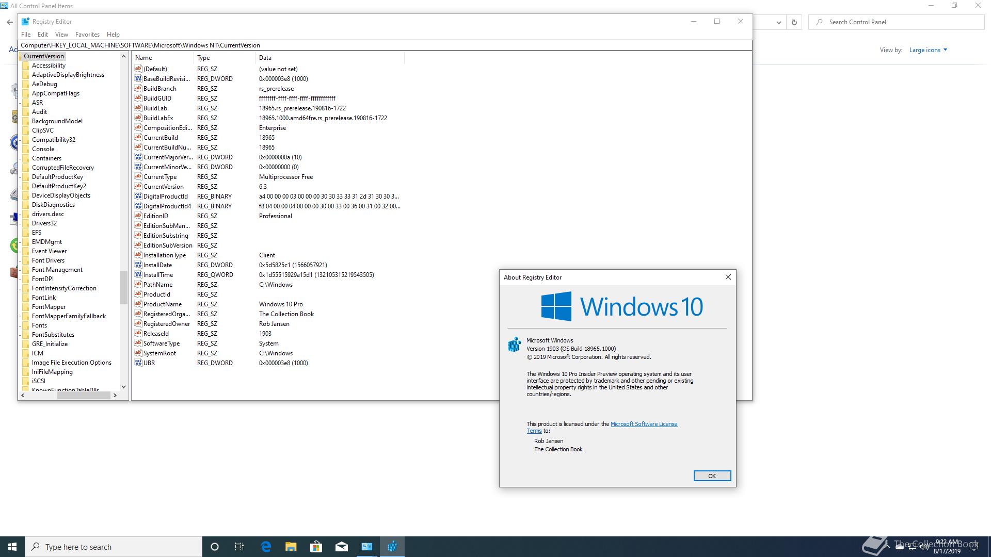The height and width of the screenshot is (557, 991).
Task: Select the (Default) string value icon
Action: click(x=138, y=69)
